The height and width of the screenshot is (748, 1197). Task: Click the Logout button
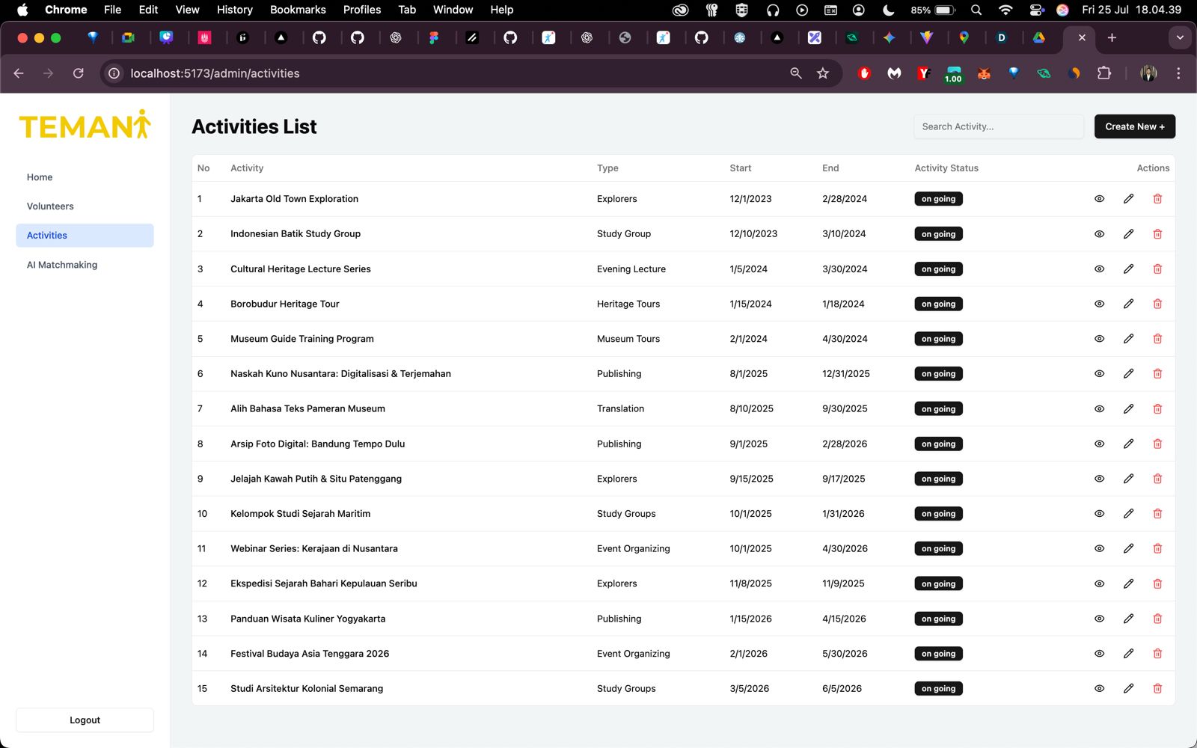coord(85,720)
